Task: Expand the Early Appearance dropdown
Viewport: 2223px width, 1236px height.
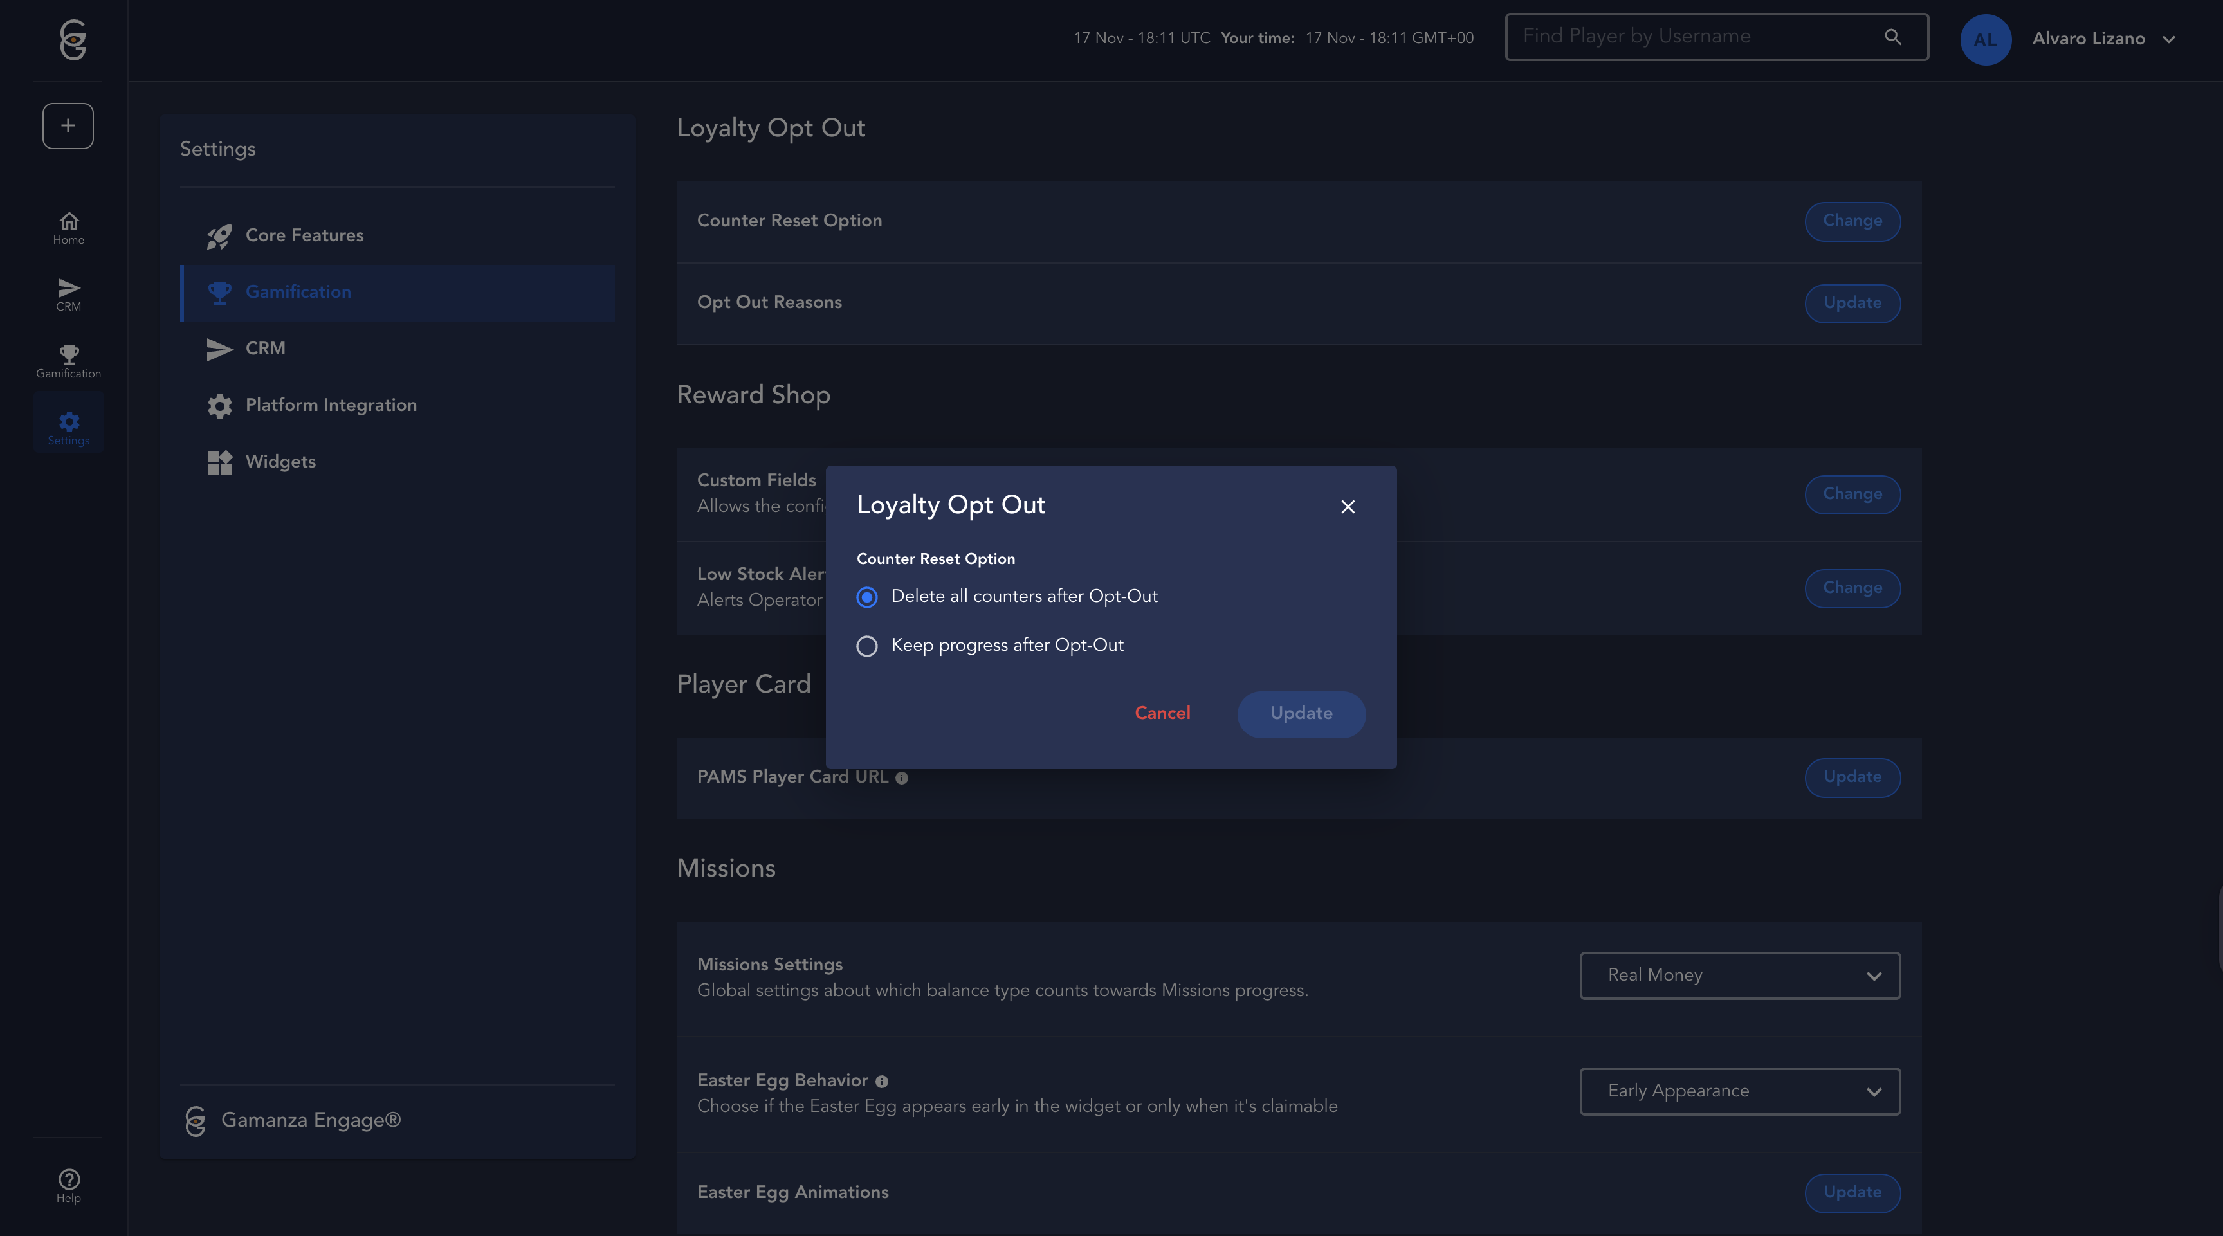Action: [x=1739, y=1091]
